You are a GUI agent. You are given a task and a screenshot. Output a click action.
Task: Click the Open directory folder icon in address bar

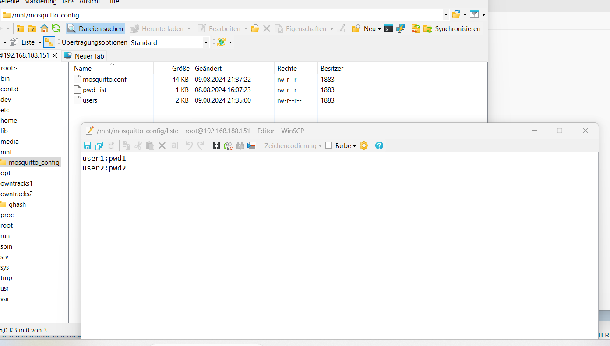pos(456,15)
